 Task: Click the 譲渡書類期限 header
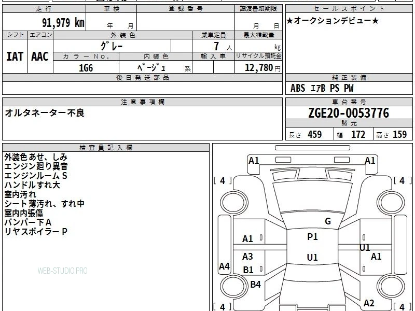click(258, 9)
